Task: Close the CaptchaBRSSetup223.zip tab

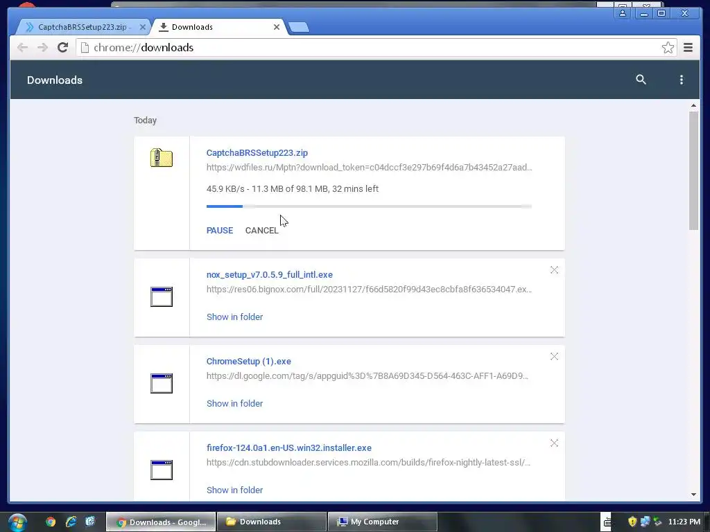Action: (143, 27)
